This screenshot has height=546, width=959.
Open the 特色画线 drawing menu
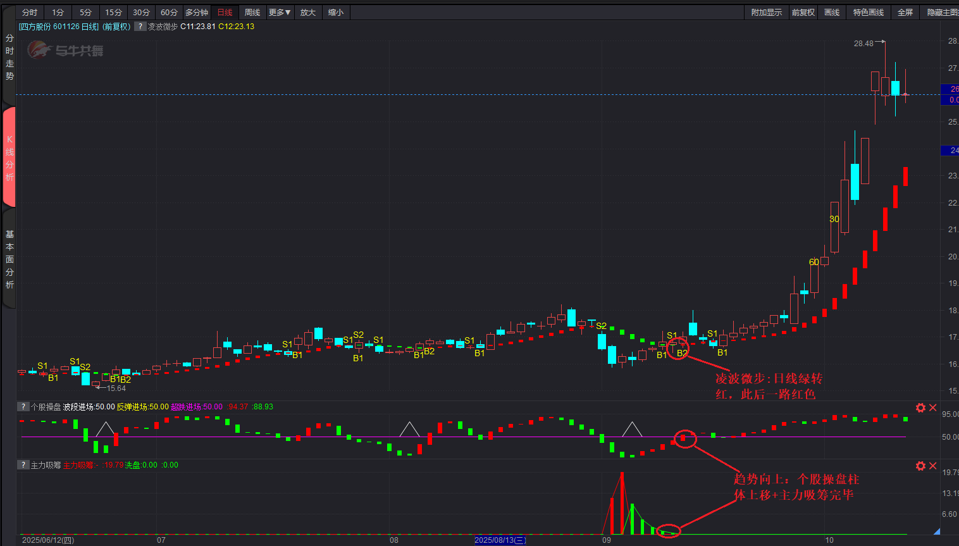pos(868,13)
